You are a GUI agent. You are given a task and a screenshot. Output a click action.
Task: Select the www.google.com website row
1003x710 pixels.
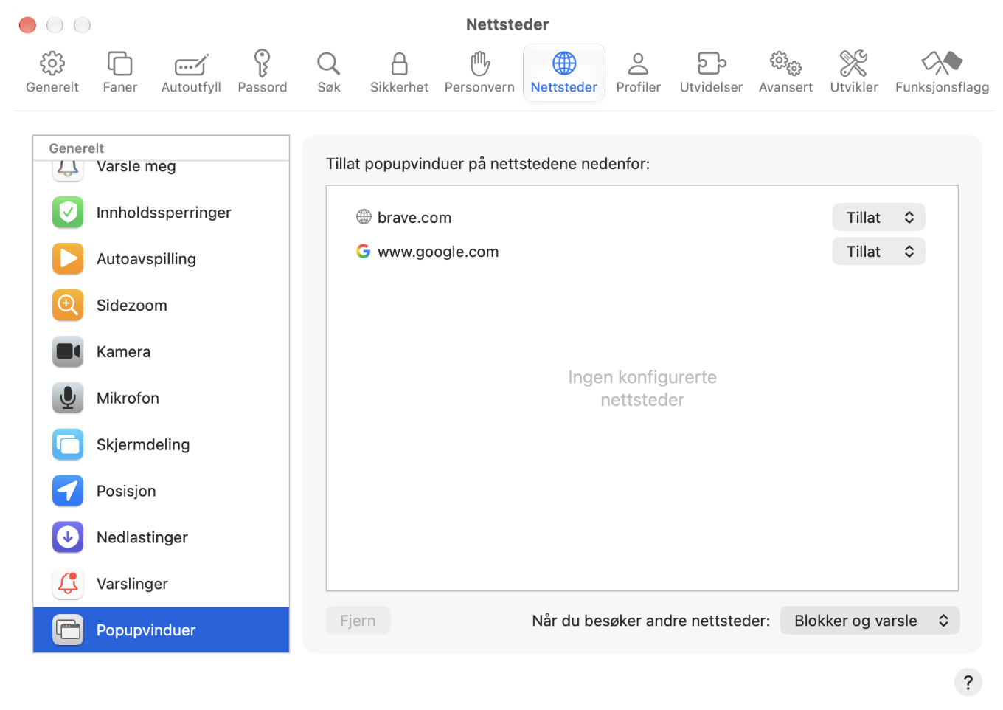click(642, 252)
